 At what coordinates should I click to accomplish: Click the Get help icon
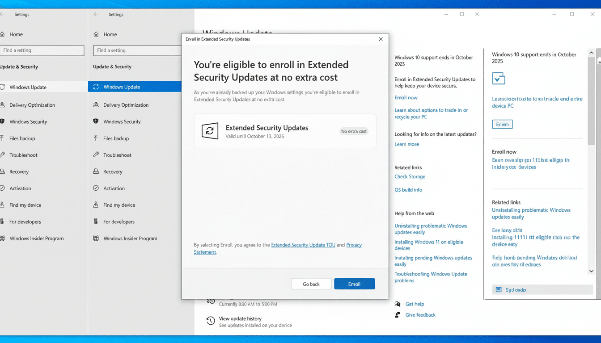point(397,304)
